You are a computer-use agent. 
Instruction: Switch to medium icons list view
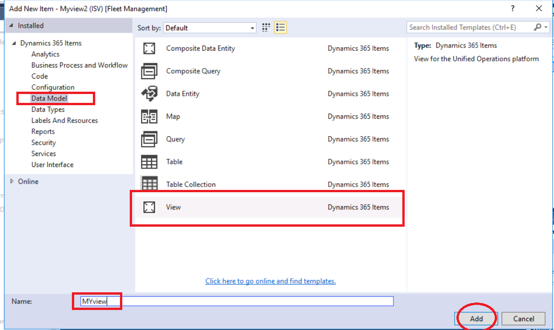pos(281,27)
